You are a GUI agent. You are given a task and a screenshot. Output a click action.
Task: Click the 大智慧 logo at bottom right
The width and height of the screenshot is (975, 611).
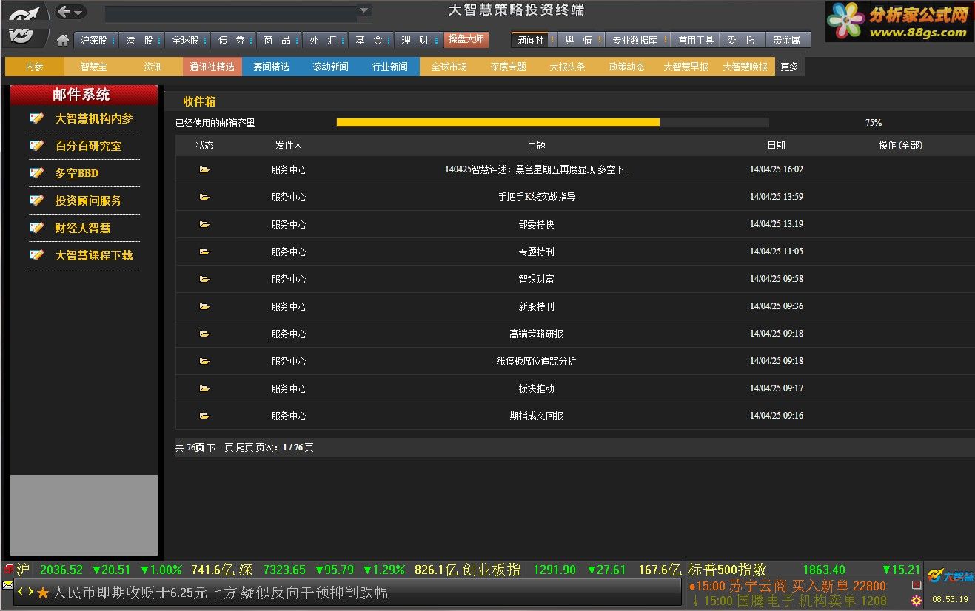(x=951, y=576)
